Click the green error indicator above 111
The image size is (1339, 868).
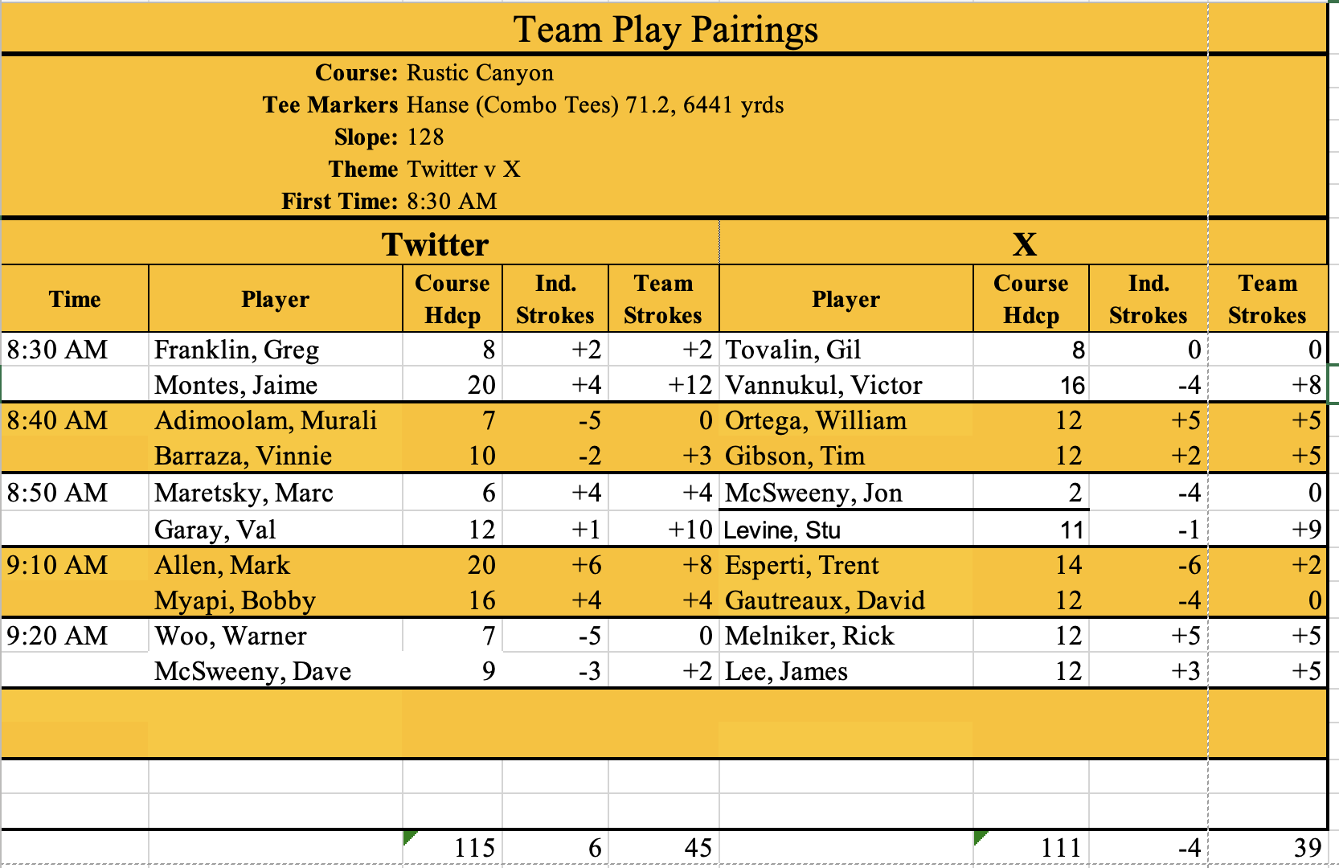(981, 837)
